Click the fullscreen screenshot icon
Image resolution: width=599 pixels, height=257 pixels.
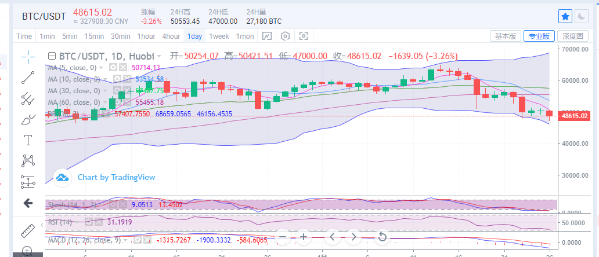point(303,36)
